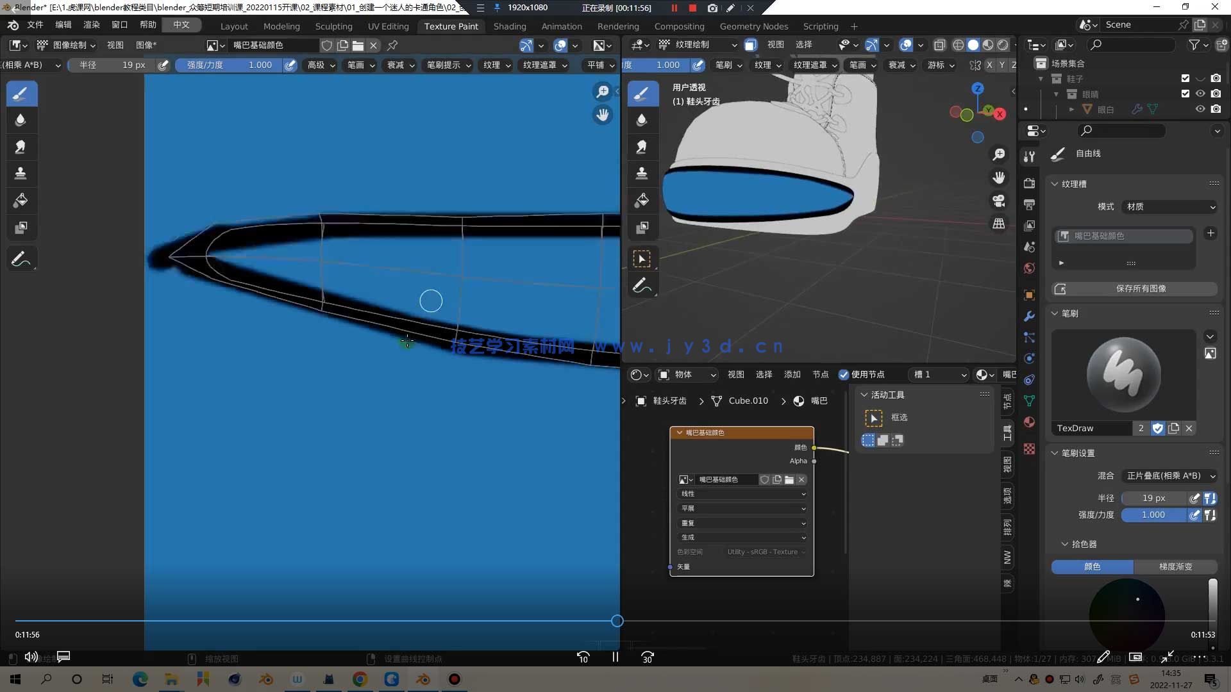This screenshot has width=1231, height=692.
Task: Open the 槽 1 slot dropdown
Action: point(939,375)
